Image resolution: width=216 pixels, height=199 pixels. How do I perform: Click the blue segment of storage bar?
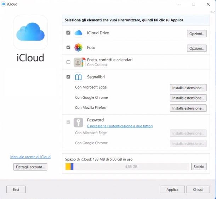(72, 166)
